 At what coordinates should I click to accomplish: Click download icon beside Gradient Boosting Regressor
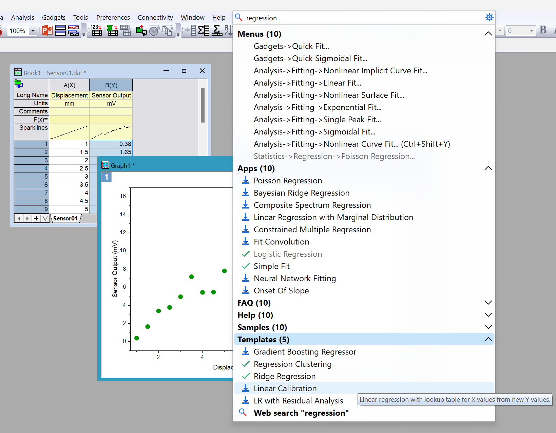(246, 352)
